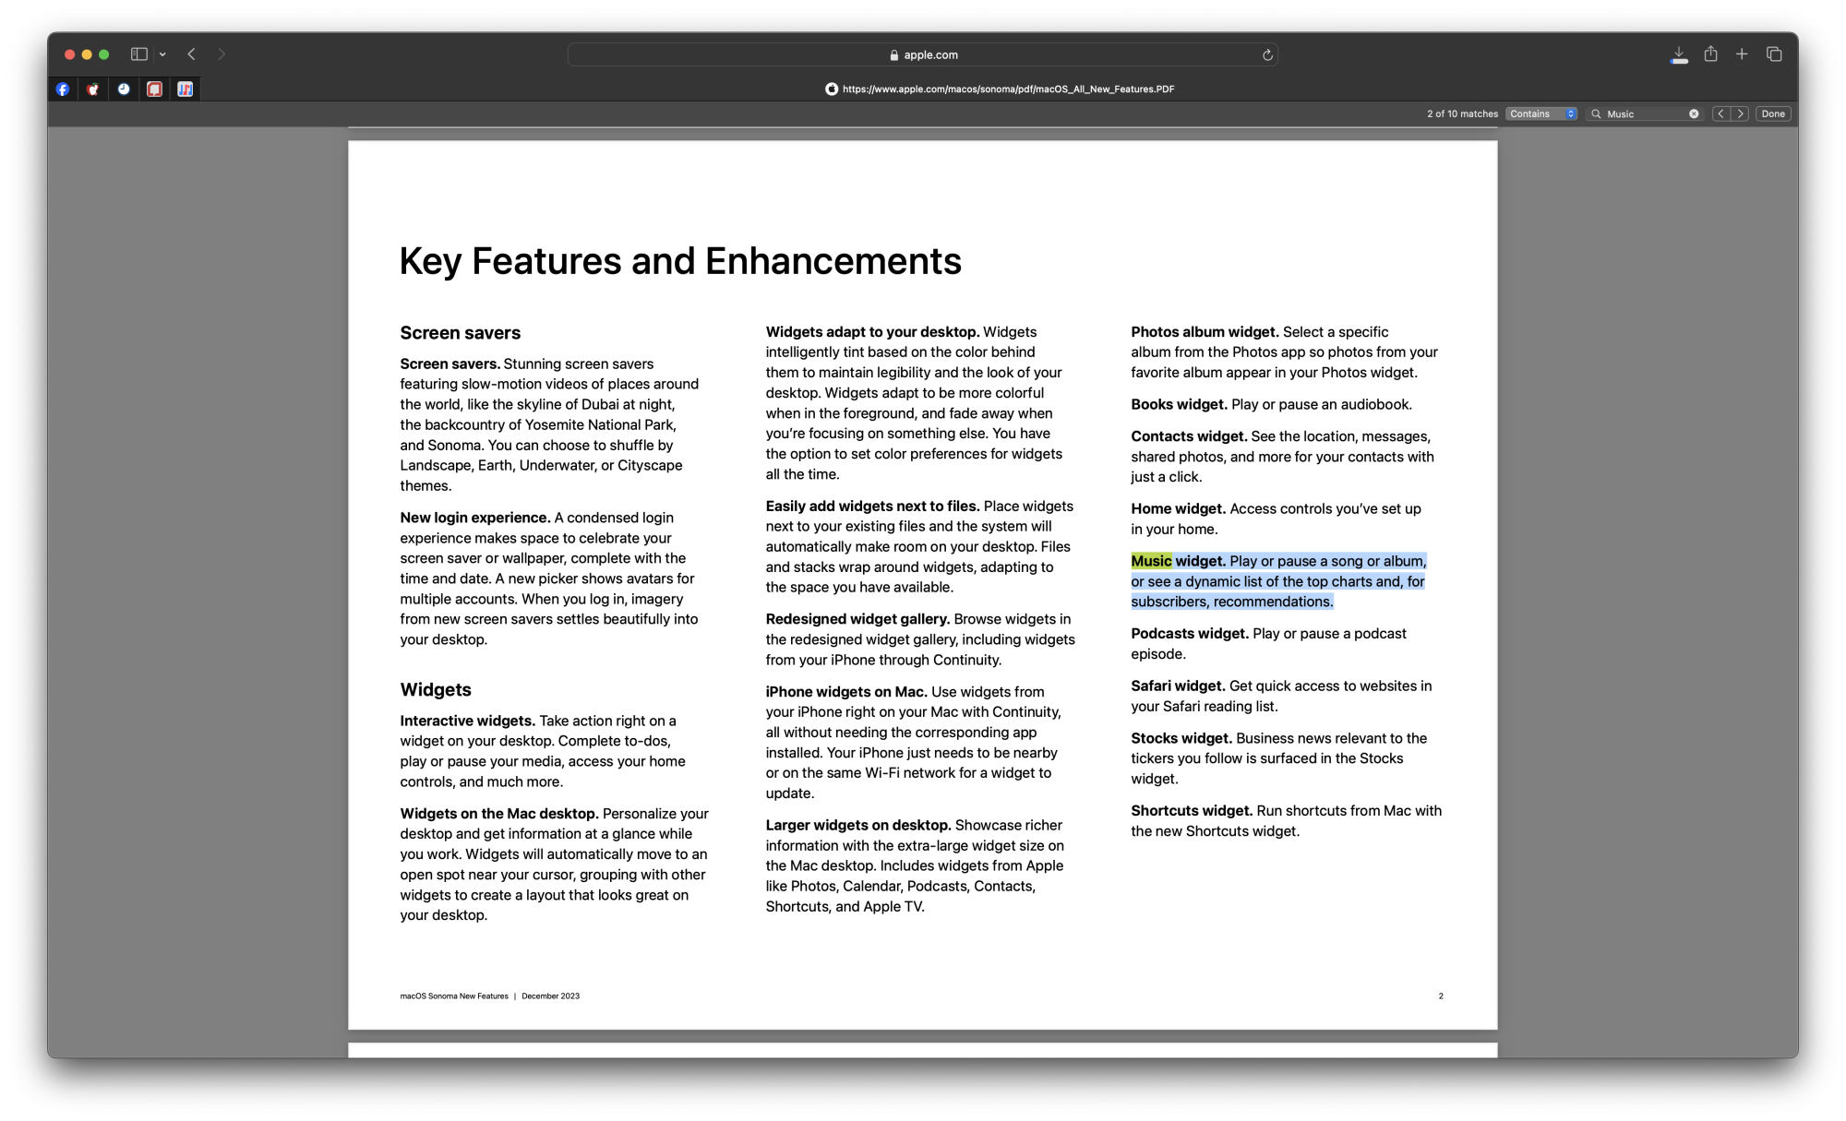
Task: Toggle the Safari sidebar
Action: coord(139,54)
